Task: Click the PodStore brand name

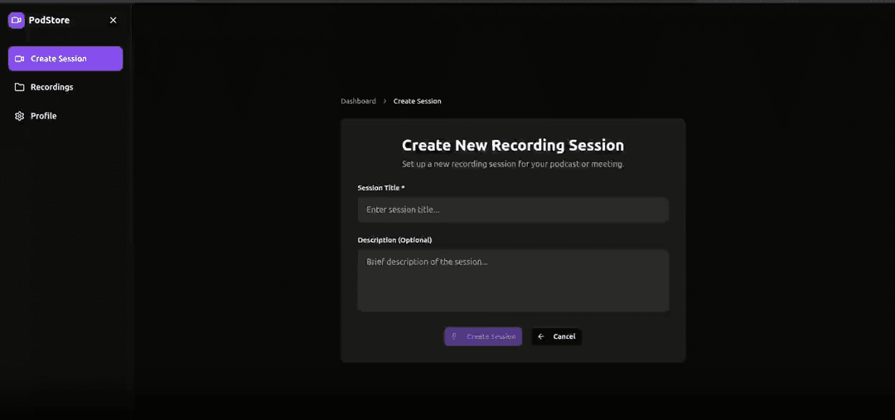Action: coord(49,21)
